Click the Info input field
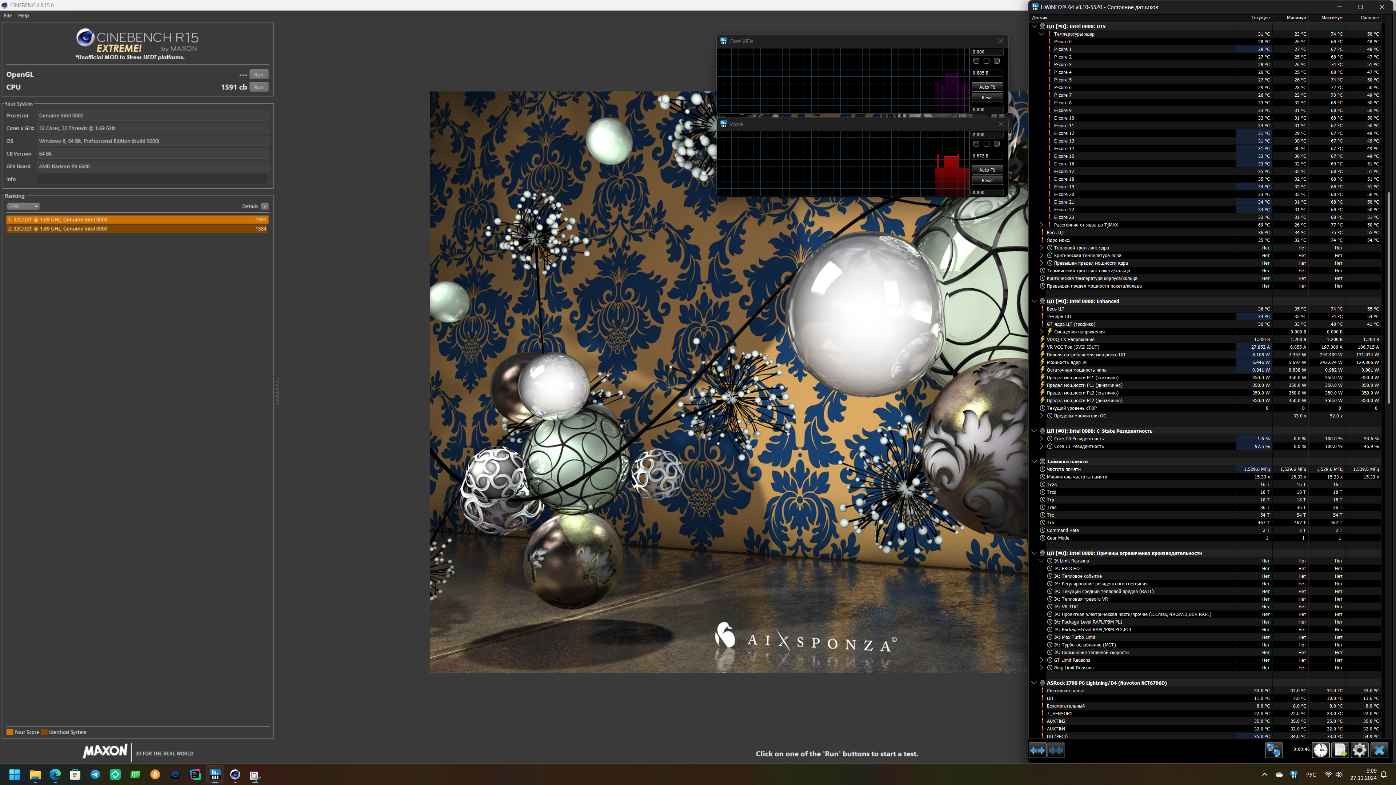The image size is (1396, 785). (x=152, y=179)
